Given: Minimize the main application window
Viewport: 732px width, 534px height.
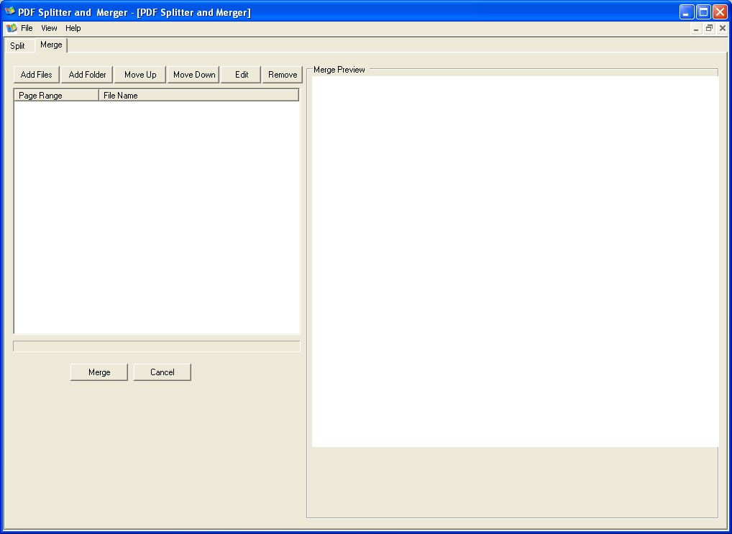Looking at the screenshot, I should 686,12.
